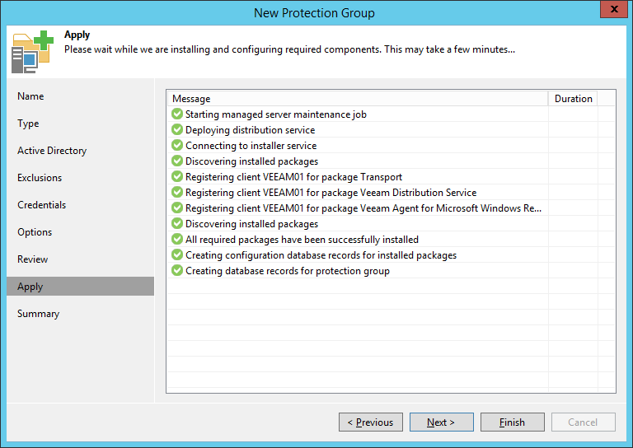
Task: Click check icon for package Transport registration
Action: point(177,177)
